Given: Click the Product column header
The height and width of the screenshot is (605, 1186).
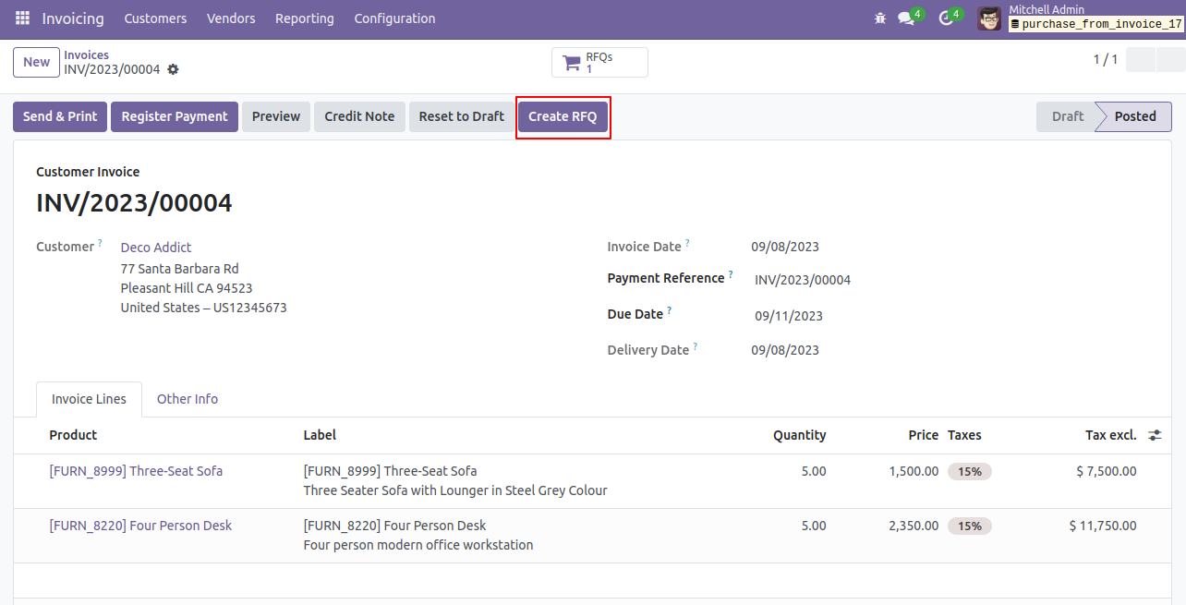Looking at the screenshot, I should 73,435.
